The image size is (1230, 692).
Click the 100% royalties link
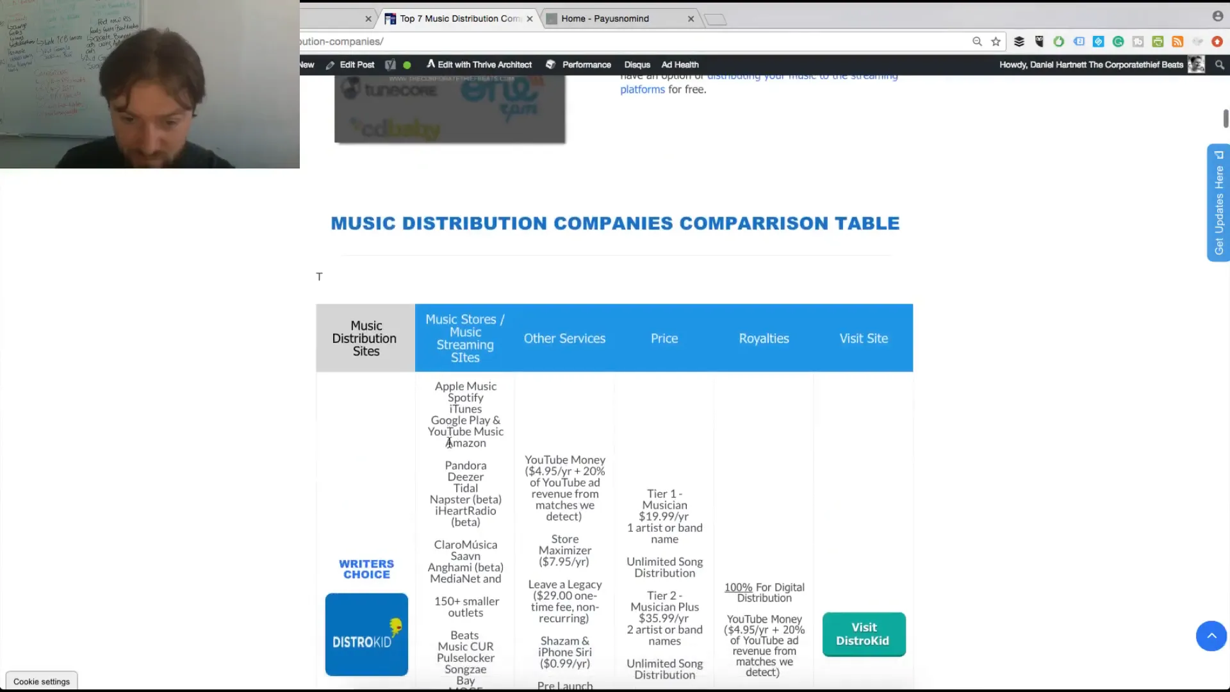pyautogui.click(x=738, y=587)
